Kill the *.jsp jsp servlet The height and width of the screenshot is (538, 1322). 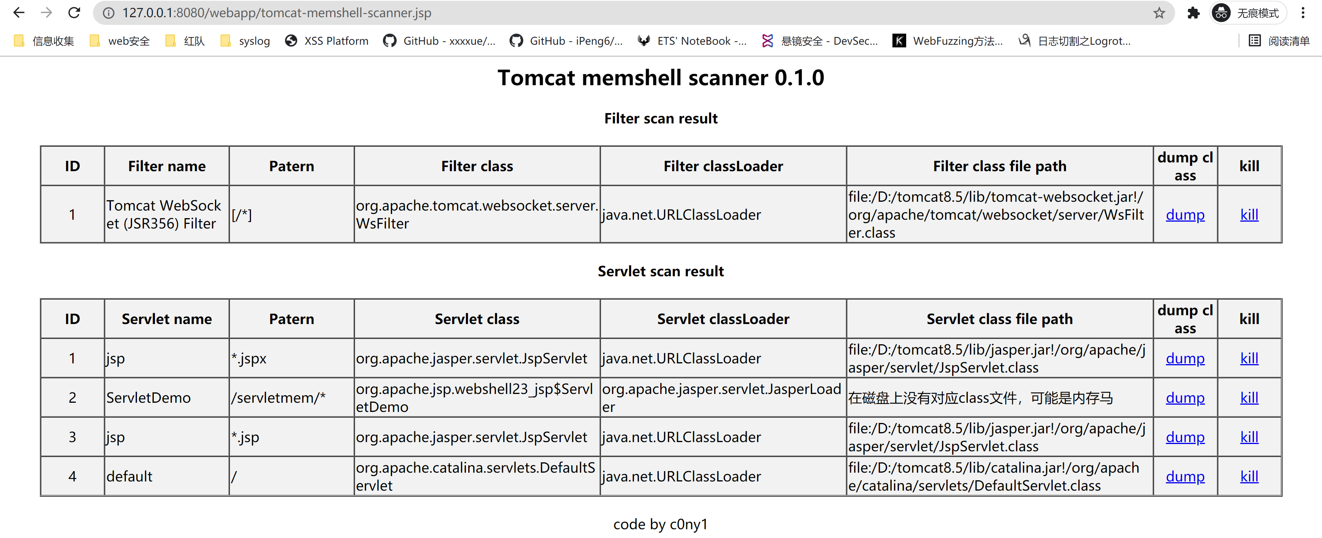coord(1249,437)
